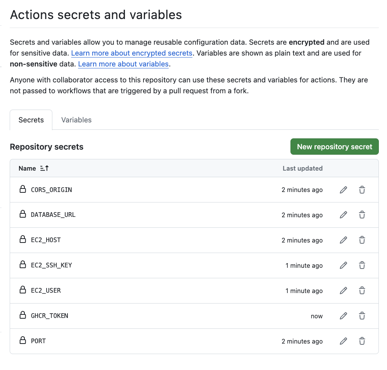Edit the DATABASE_URL secret
The height and width of the screenshot is (370, 387).
coord(343,215)
